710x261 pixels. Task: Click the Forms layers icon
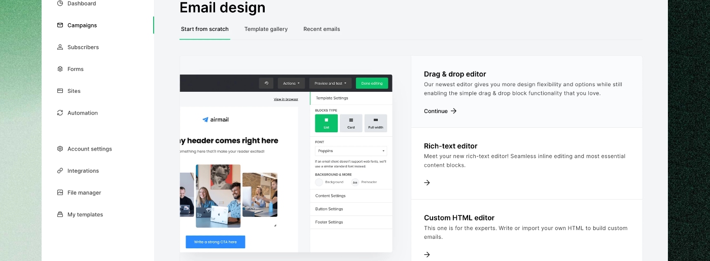tap(60, 69)
